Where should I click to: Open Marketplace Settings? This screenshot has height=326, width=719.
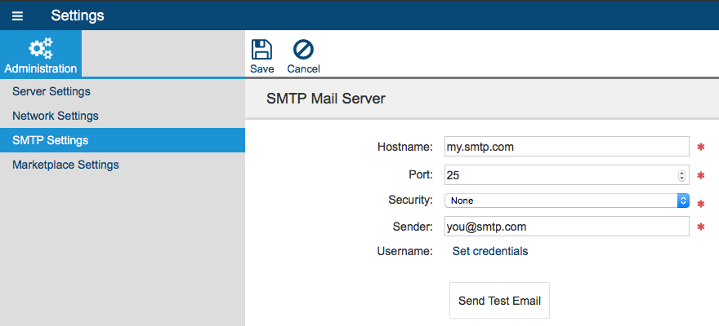[65, 165]
